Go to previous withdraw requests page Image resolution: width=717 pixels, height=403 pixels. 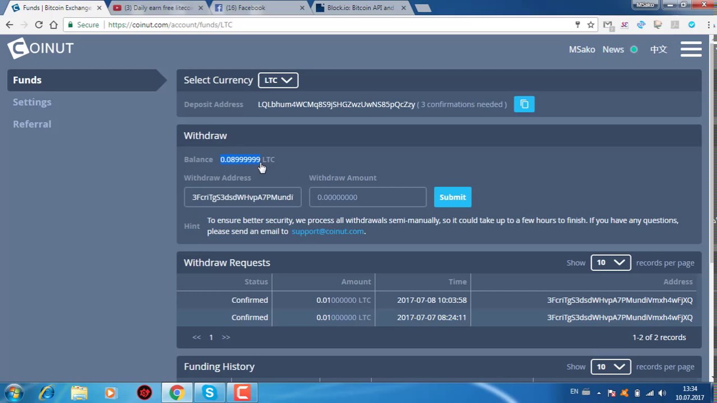pyautogui.click(x=197, y=337)
